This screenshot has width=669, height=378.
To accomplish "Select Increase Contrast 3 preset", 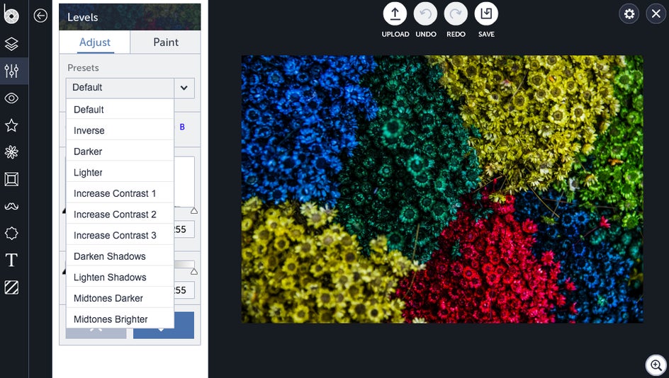I will pyautogui.click(x=120, y=235).
